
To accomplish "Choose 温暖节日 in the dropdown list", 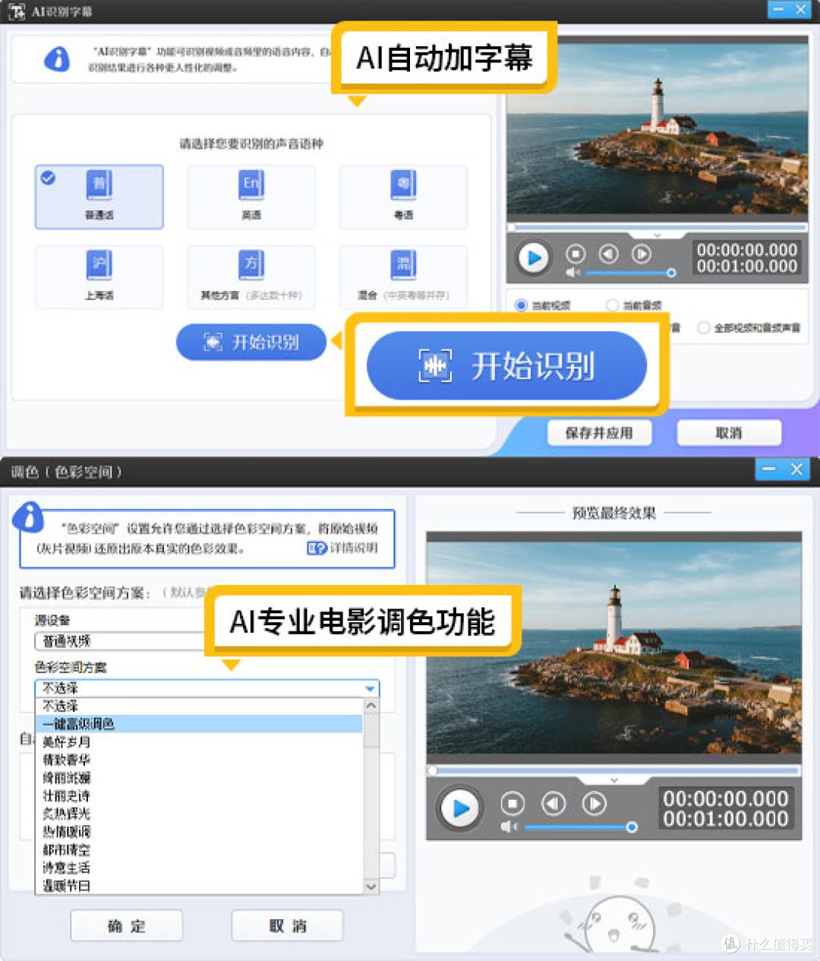I will tap(199, 886).
